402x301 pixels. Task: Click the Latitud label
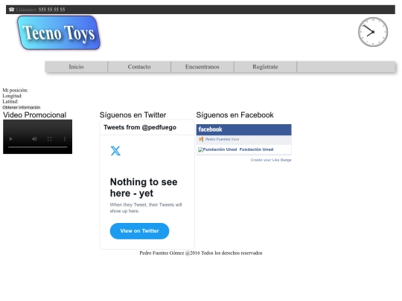pos(10,101)
